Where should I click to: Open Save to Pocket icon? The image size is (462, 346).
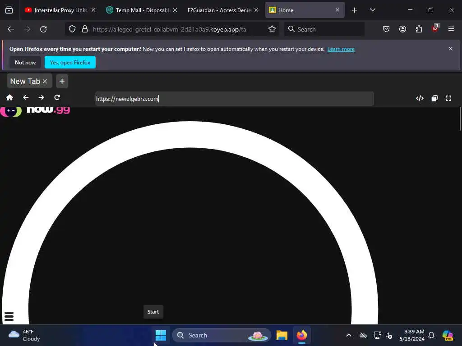click(x=386, y=29)
